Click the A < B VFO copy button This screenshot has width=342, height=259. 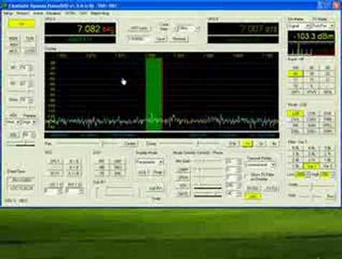pyautogui.click(x=73, y=167)
